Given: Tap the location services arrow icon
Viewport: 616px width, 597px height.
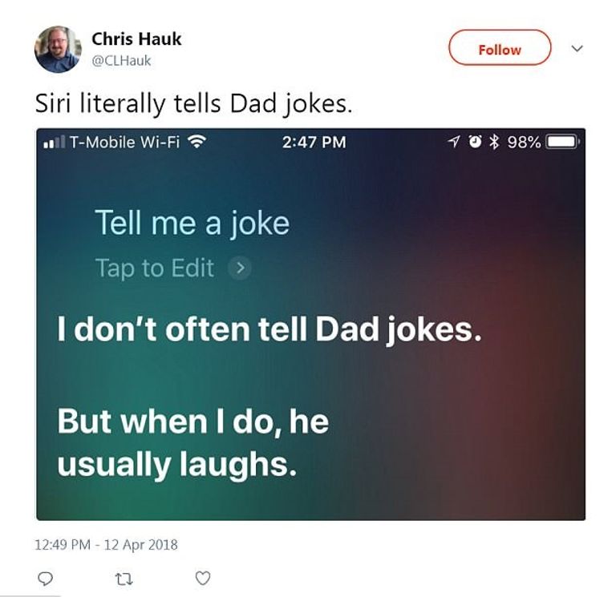Looking at the screenshot, I should coord(453,143).
